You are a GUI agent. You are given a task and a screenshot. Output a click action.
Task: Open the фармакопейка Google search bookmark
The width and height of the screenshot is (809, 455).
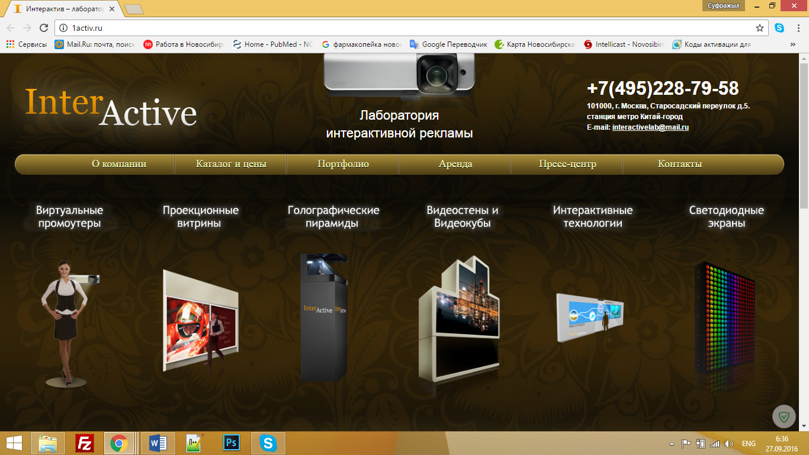coord(362,44)
